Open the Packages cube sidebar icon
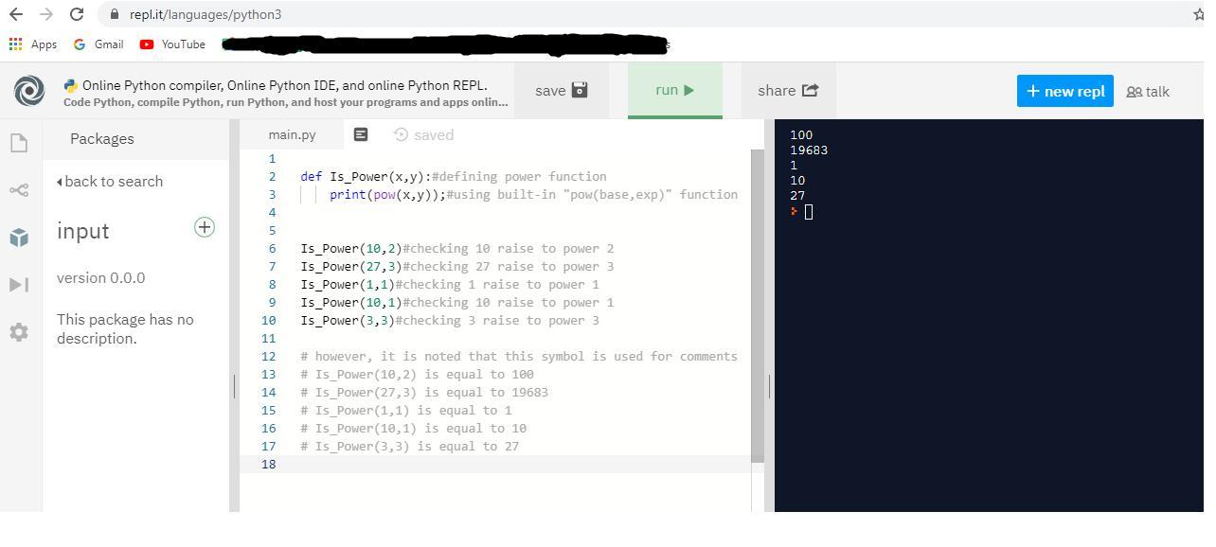The image size is (1216, 547). [x=19, y=238]
